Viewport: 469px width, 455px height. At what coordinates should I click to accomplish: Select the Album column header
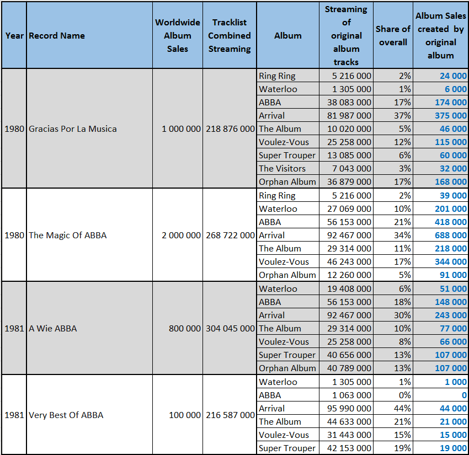pyautogui.click(x=287, y=36)
